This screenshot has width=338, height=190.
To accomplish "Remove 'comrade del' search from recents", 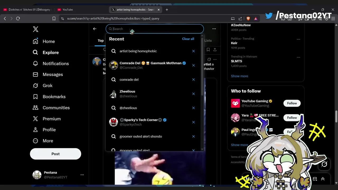I will [x=194, y=80].
